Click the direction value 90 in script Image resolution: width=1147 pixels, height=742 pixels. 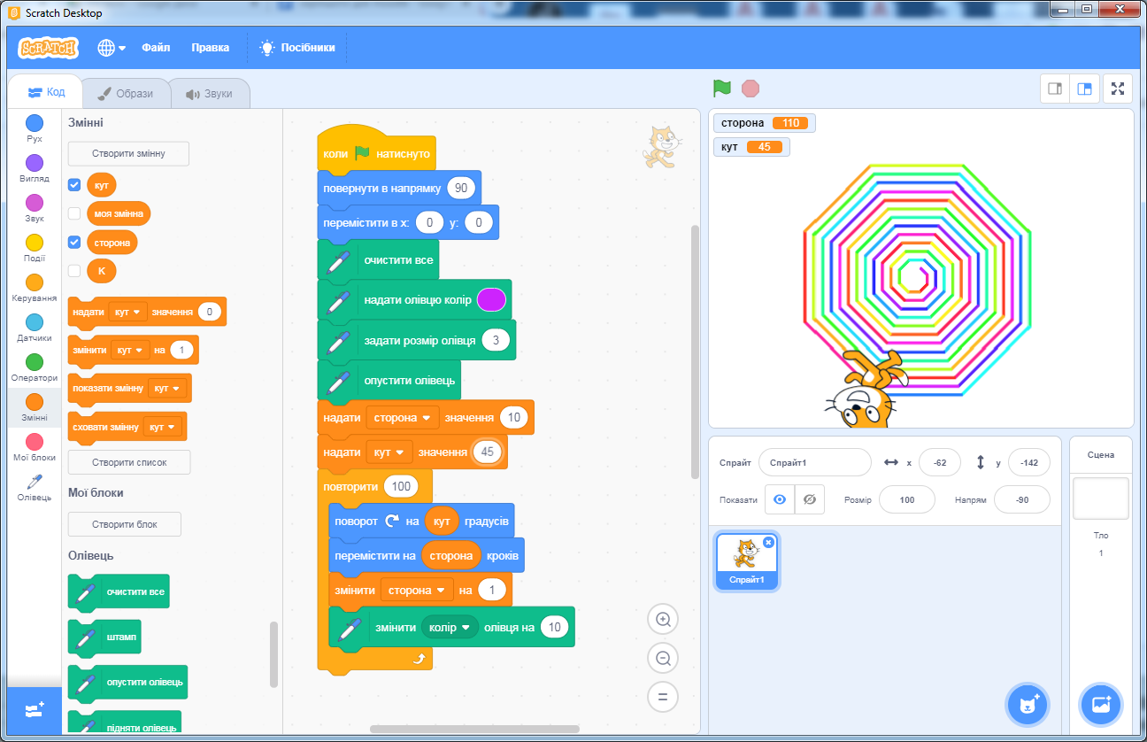(462, 188)
